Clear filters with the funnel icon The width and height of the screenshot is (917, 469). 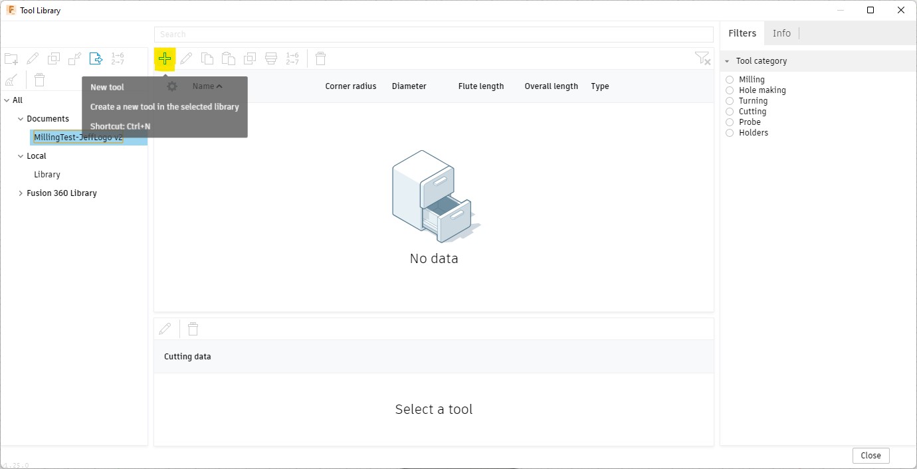tap(702, 58)
